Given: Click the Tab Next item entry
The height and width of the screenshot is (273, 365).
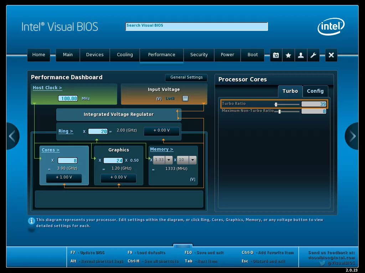Looking at the screenshot, I should pyautogui.click(x=201, y=261).
